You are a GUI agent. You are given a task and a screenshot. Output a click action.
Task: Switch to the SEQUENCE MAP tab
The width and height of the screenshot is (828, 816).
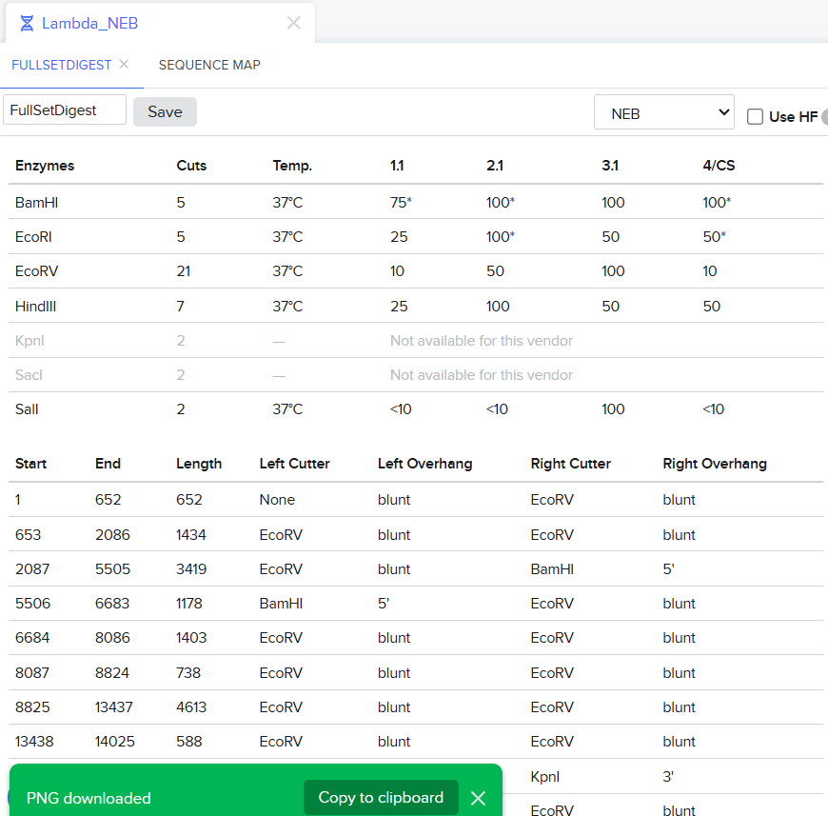209,65
